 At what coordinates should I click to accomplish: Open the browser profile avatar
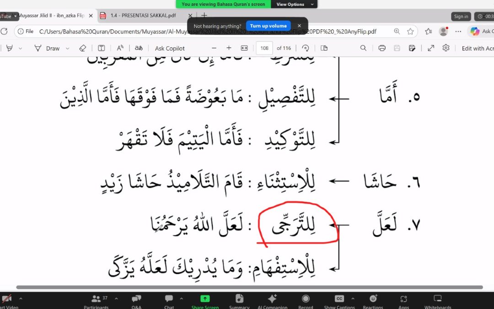coord(444,31)
